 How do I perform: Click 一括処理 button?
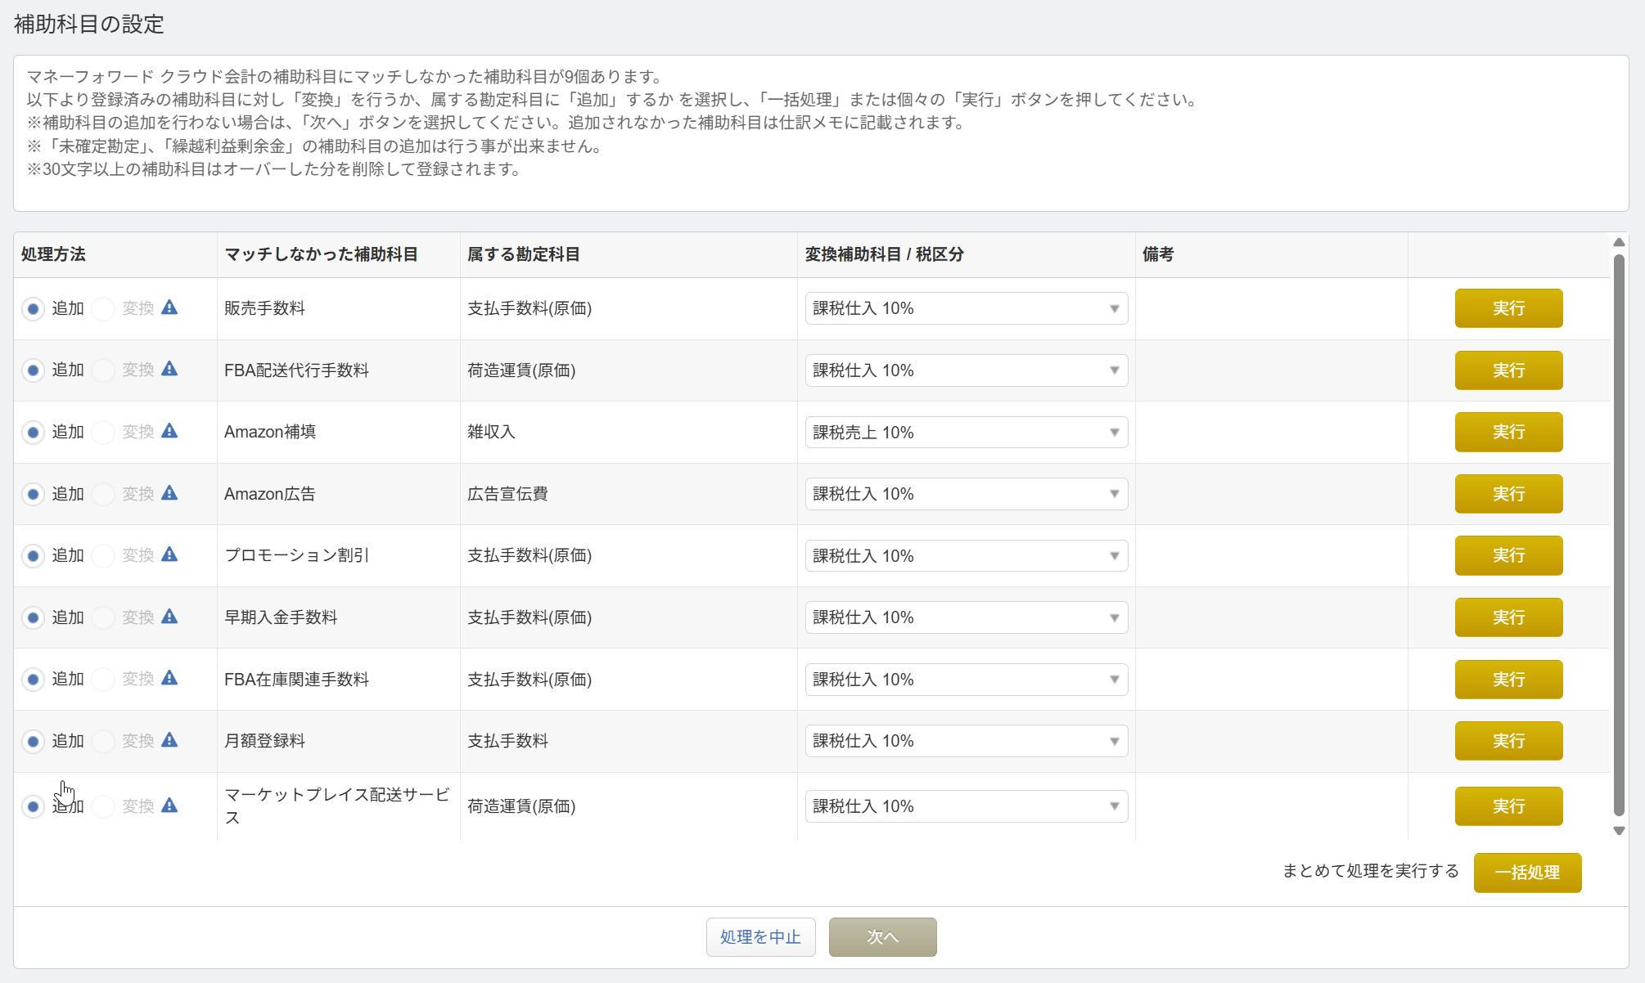pos(1527,873)
